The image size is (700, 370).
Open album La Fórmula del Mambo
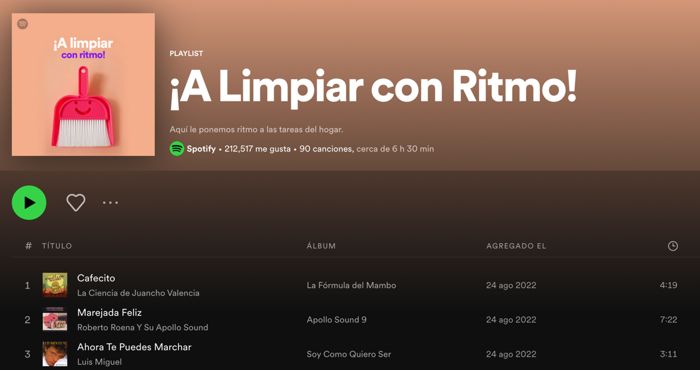pyautogui.click(x=351, y=285)
